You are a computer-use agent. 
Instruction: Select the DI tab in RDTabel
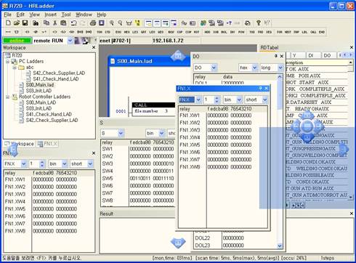311,55
